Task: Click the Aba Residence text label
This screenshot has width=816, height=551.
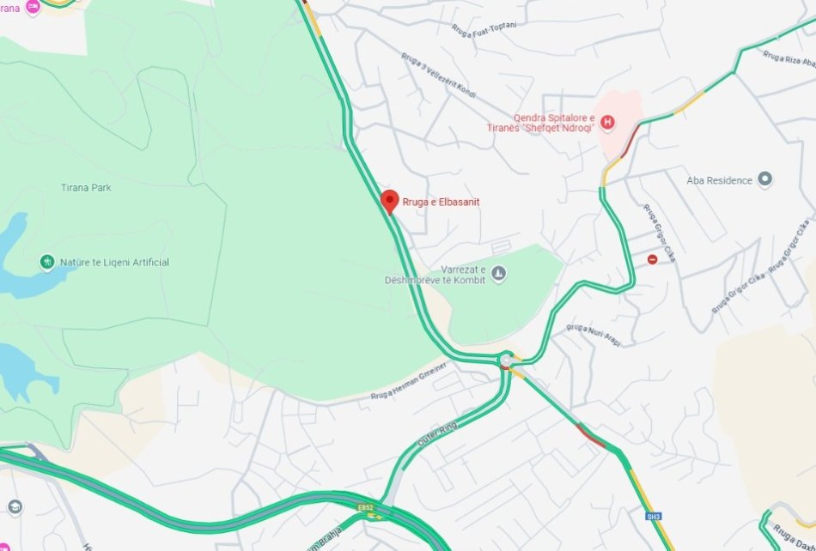Action: click(719, 180)
